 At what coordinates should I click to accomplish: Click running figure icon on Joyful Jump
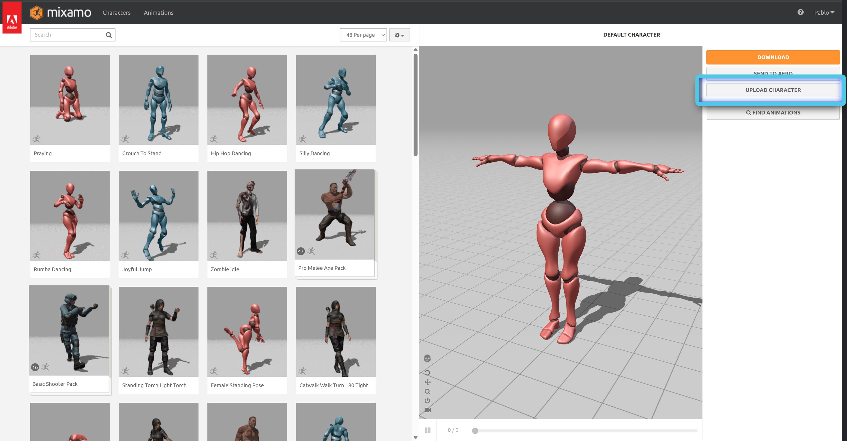pyautogui.click(x=125, y=255)
